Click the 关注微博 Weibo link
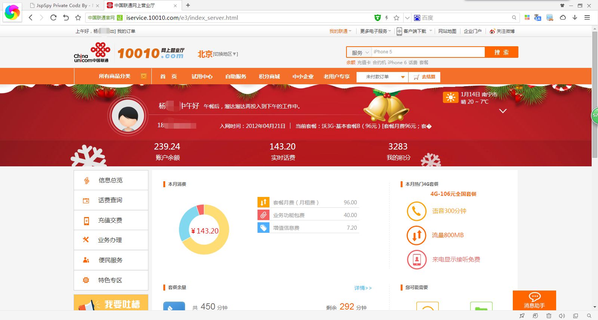This screenshot has width=598, height=320. click(502, 31)
